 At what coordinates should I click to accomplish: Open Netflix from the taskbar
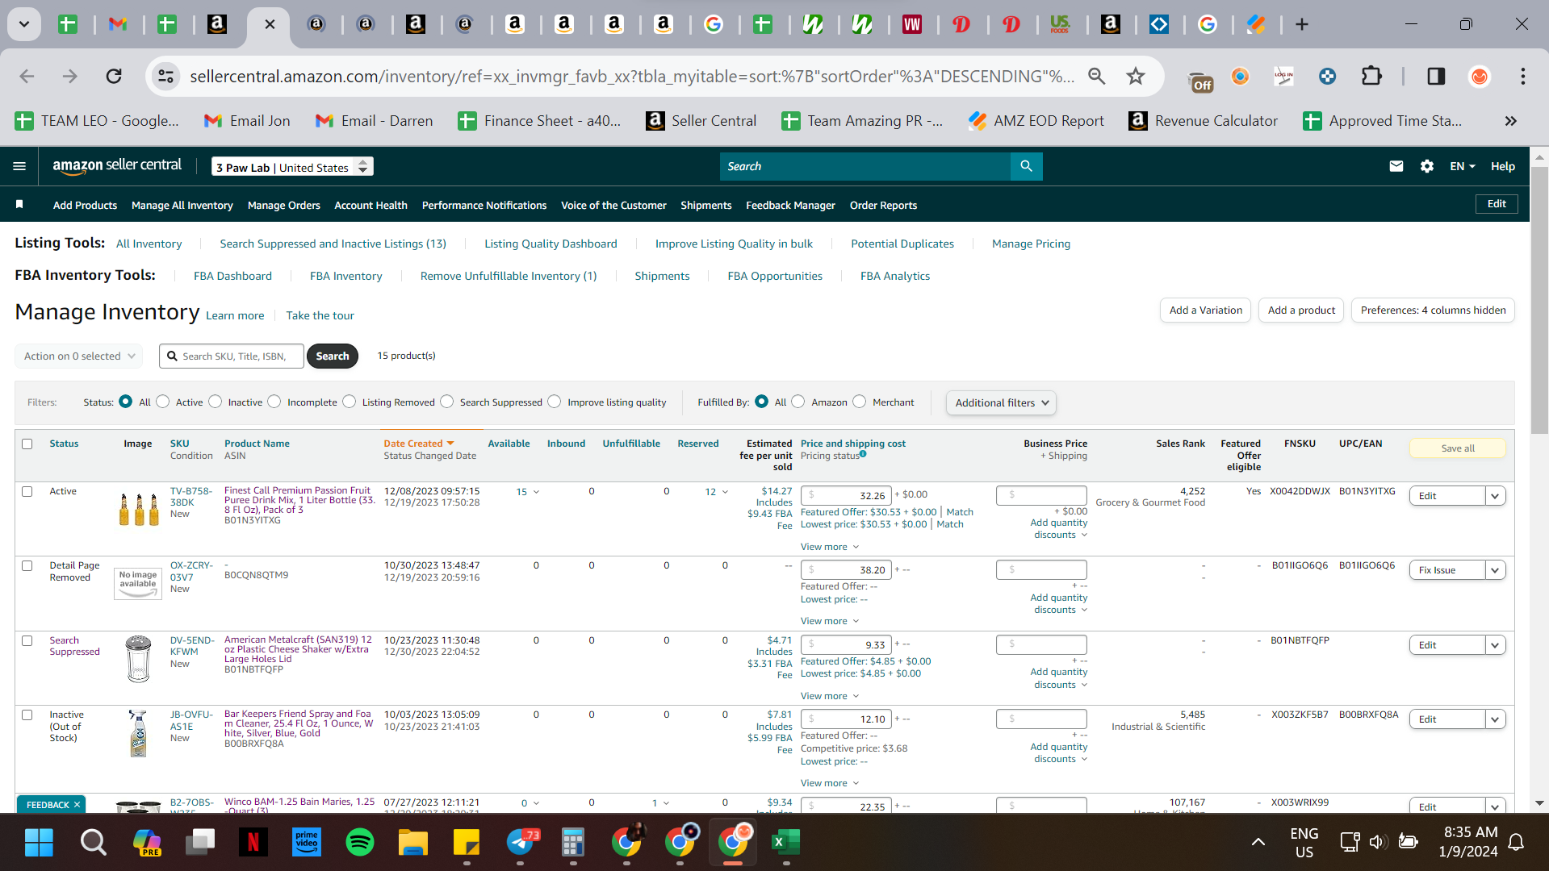click(x=253, y=843)
